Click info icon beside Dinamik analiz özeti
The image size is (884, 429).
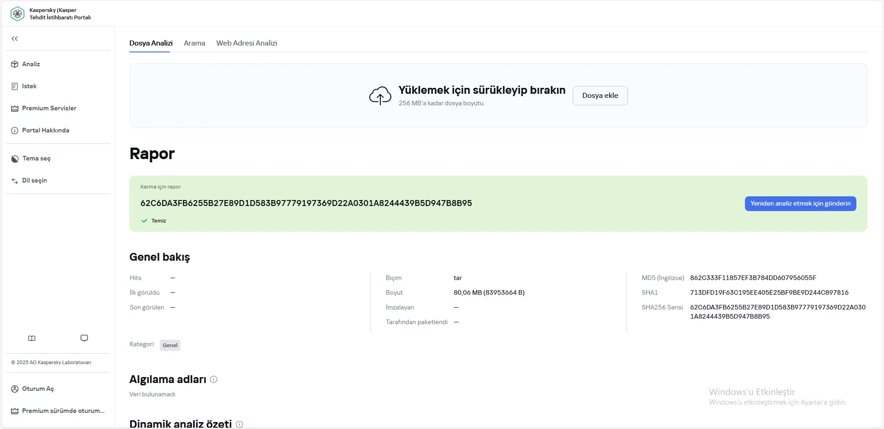pos(239,424)
